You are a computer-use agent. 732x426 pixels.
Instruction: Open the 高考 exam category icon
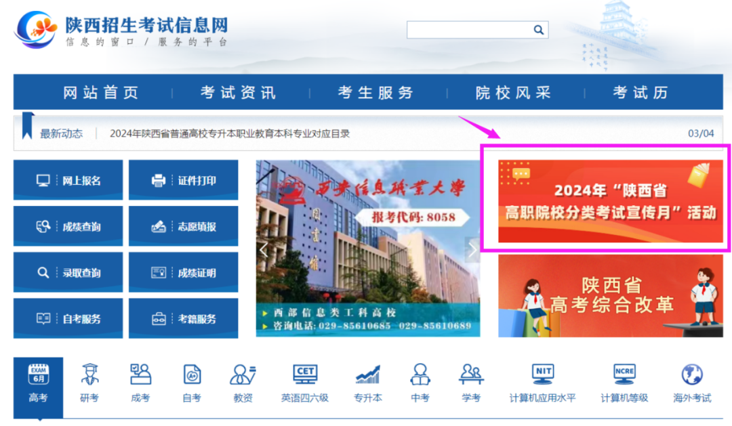(x=39, y=375)
